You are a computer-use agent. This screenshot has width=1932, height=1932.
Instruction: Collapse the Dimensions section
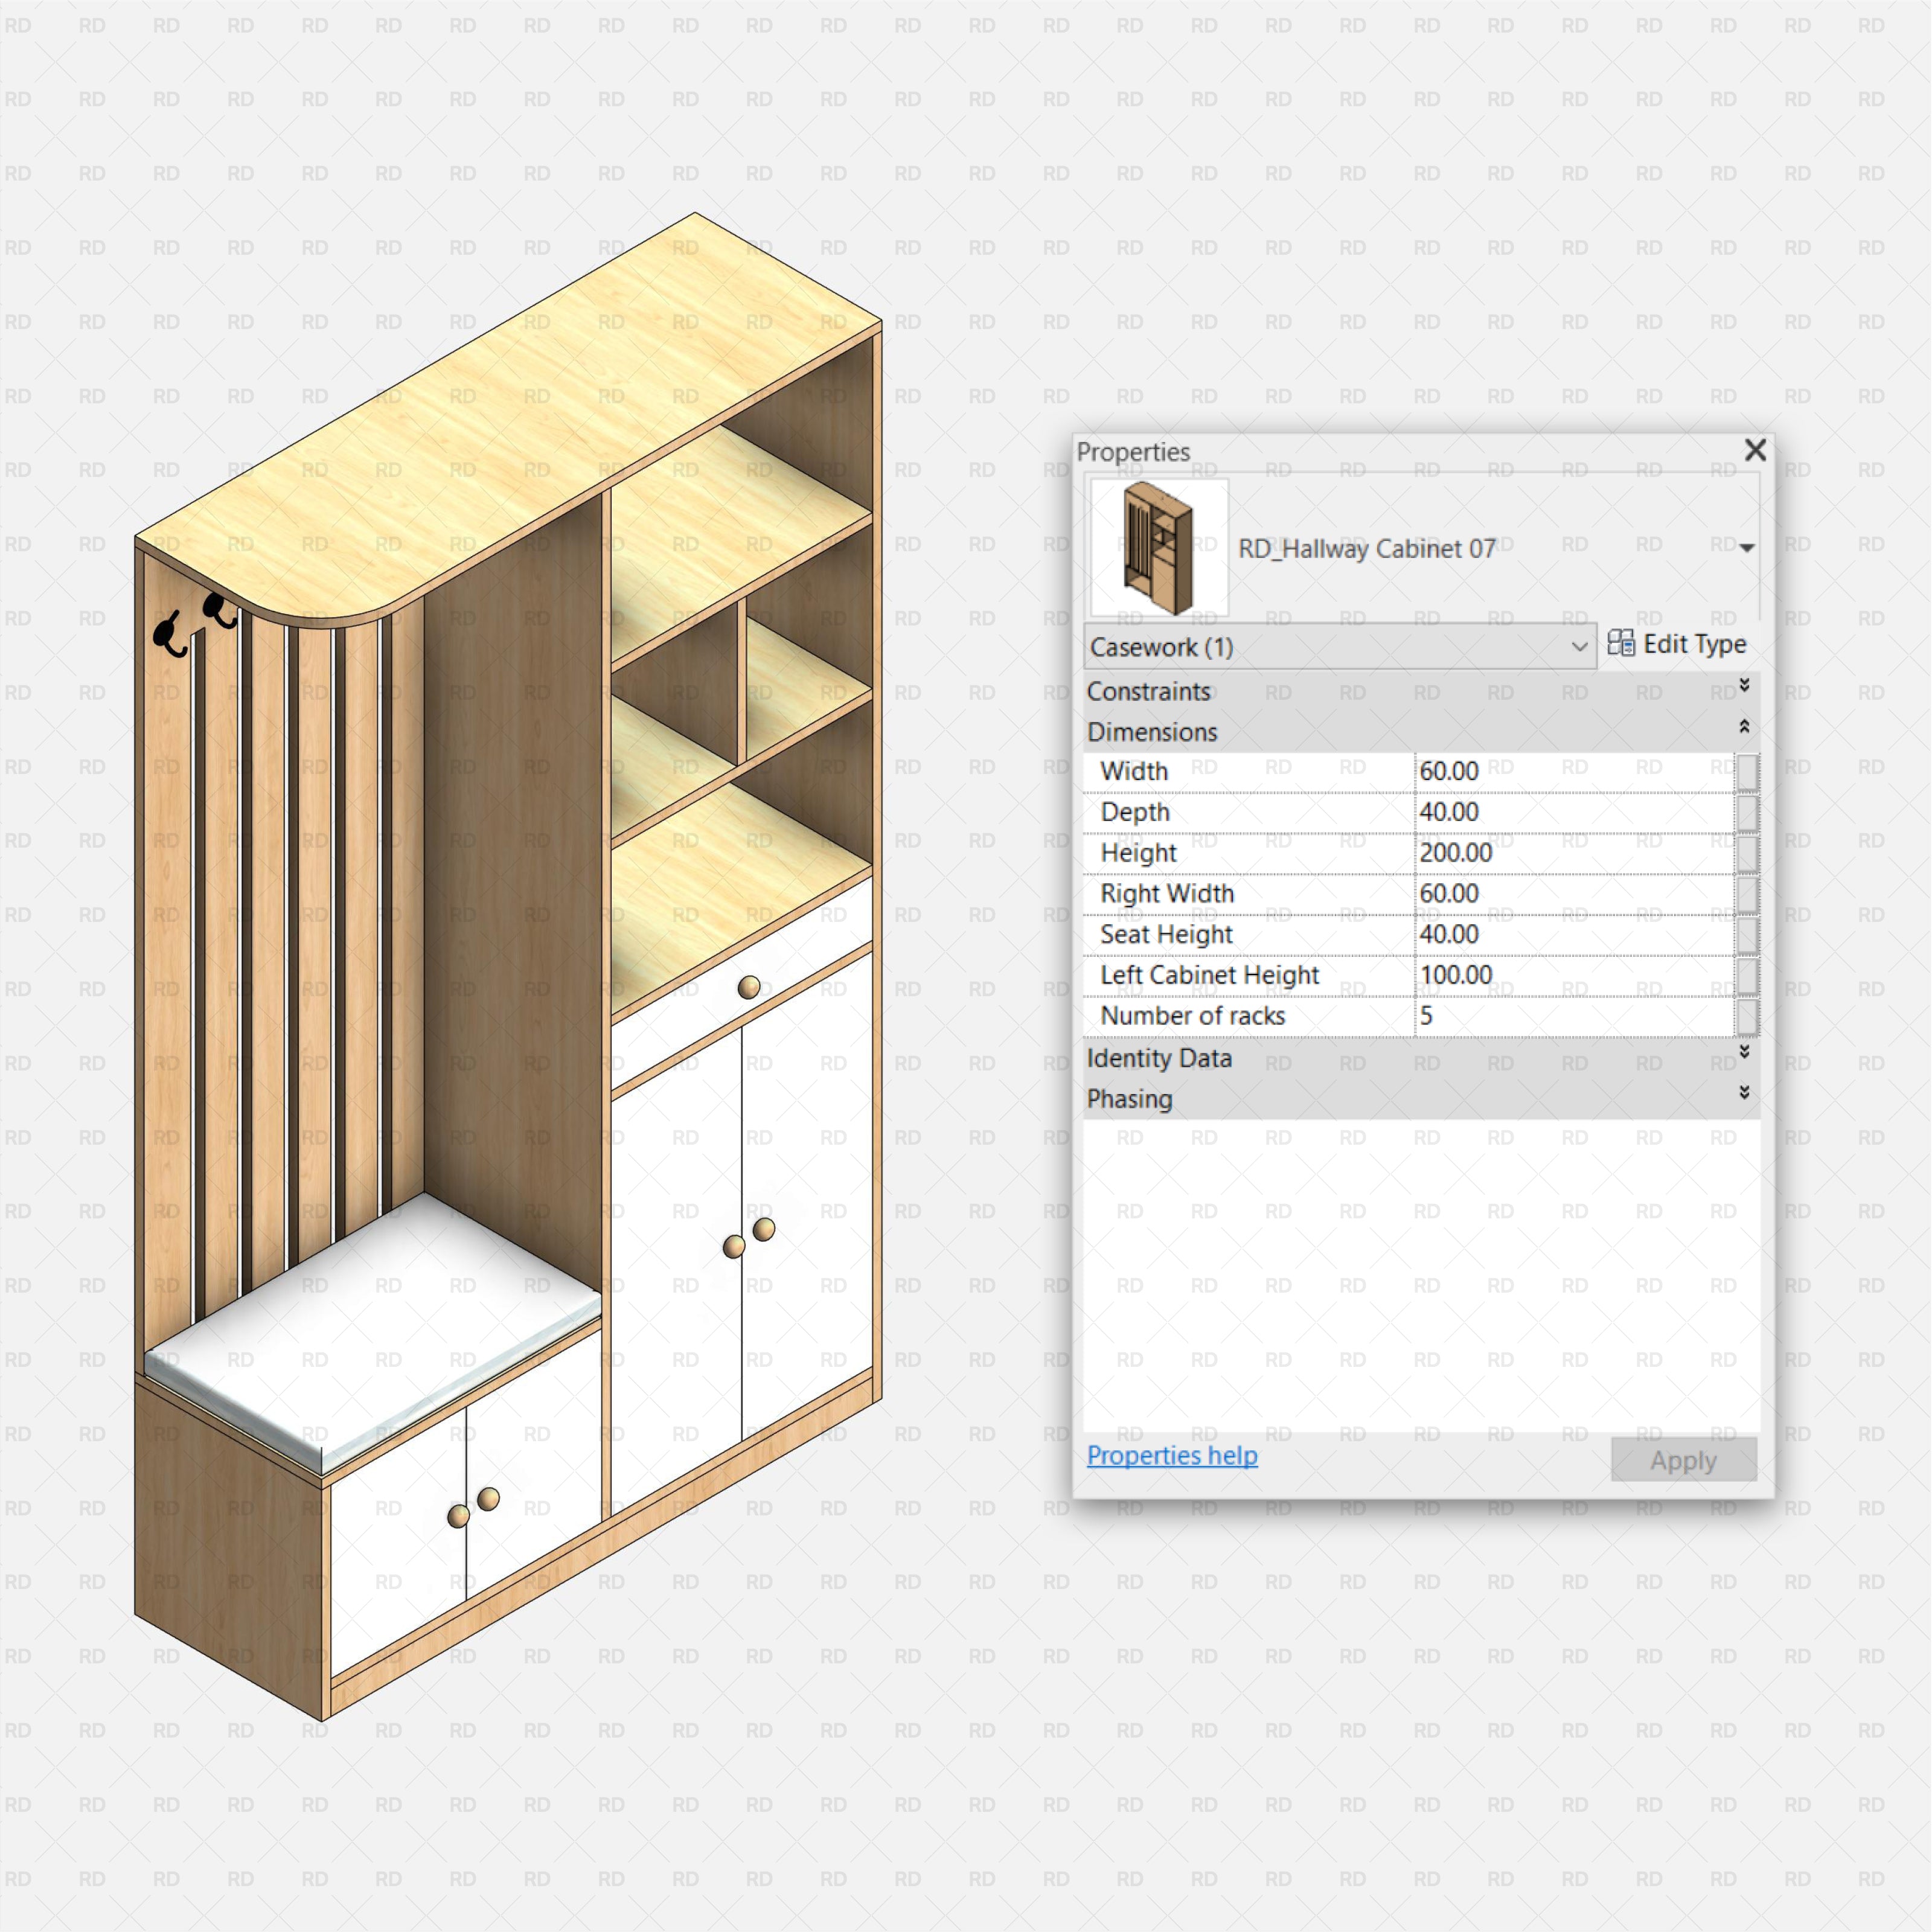click(x=1744, y=726)
